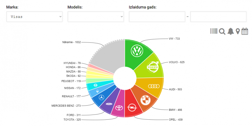Click the second Izlaiduma gads input field
The height and width of the screenshot is (126, 252).
pyautogui.click(x=218, y=17)
